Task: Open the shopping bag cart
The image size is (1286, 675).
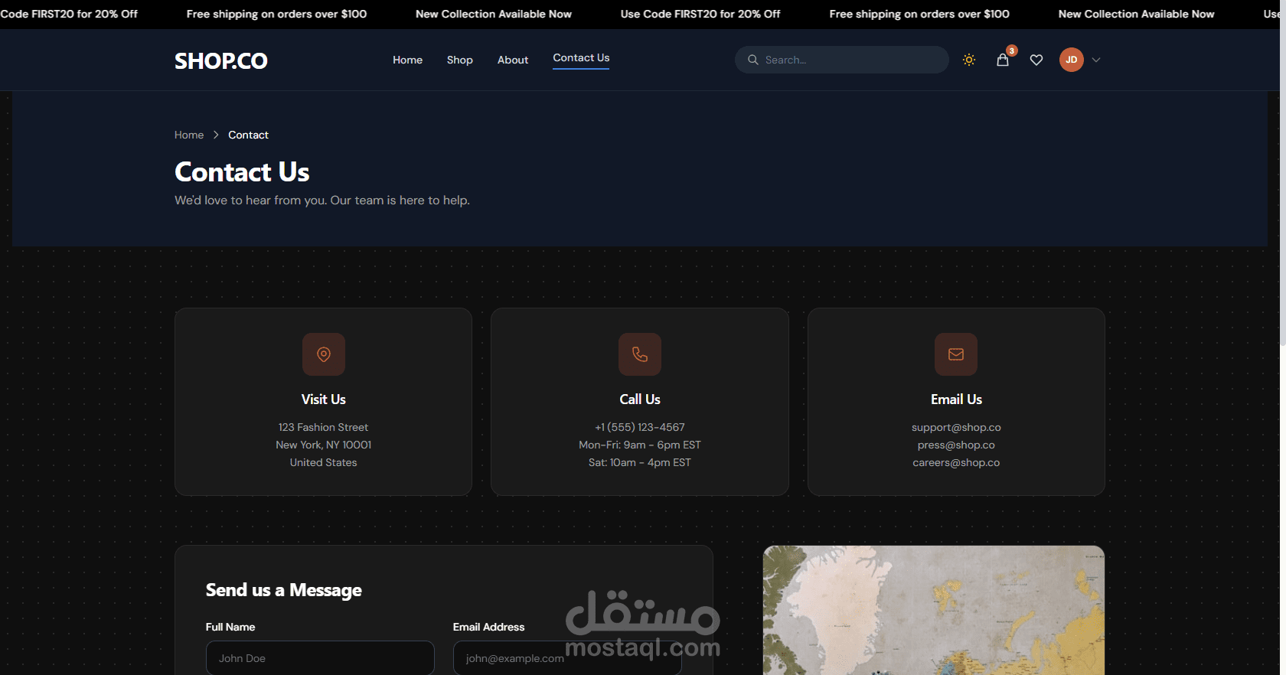Action: point(1003,60)
